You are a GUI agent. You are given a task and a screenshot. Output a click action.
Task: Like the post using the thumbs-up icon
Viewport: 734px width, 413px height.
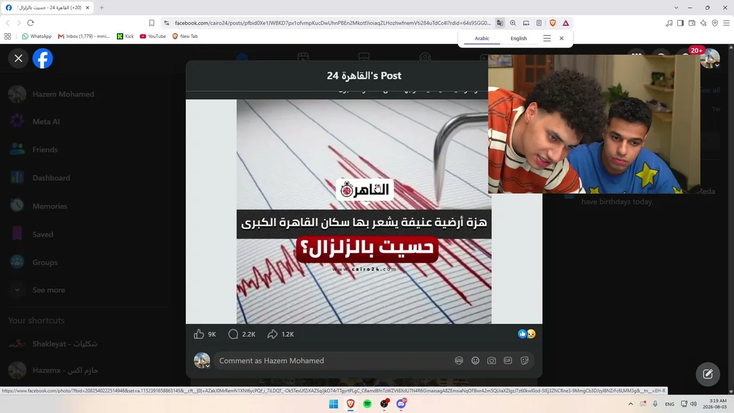(x=199, y=334)
